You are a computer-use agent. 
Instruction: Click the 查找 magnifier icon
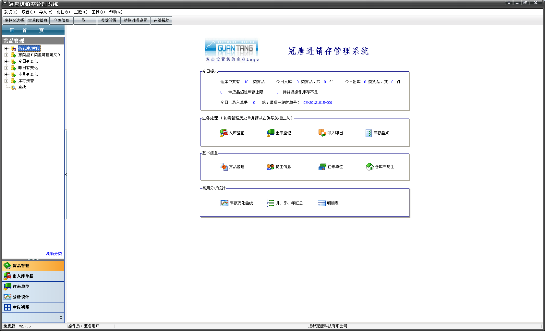coord(14,87)
